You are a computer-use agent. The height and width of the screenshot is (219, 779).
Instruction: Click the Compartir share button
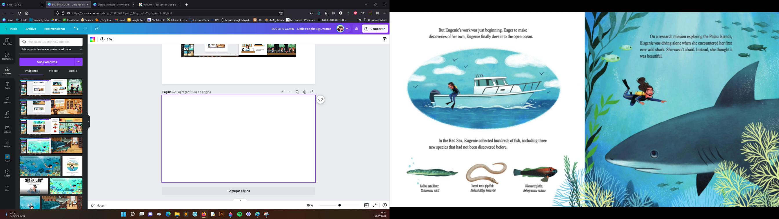(375, 29)
